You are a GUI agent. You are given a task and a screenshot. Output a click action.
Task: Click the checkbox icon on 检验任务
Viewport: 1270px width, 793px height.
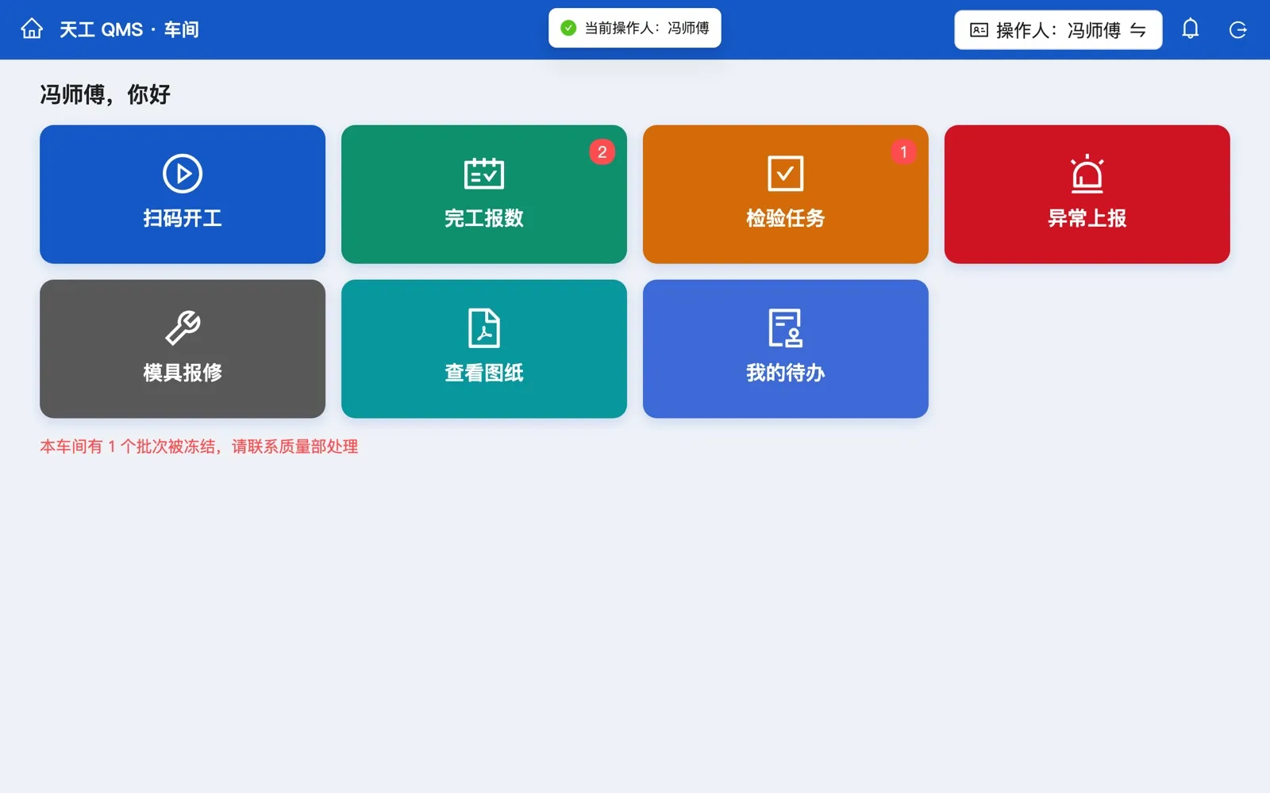[x=786, y=174]
